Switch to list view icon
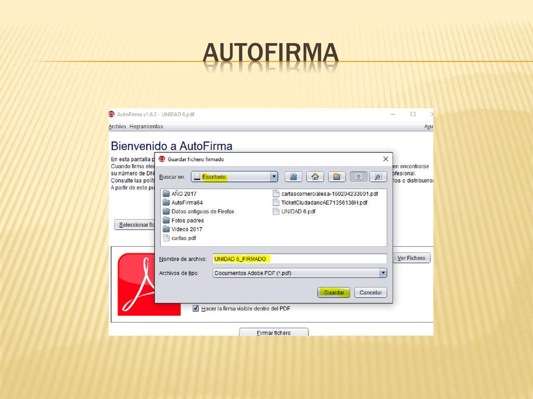Image resolution: width=533 pixels, height=399 pixels. coord(358,177)
